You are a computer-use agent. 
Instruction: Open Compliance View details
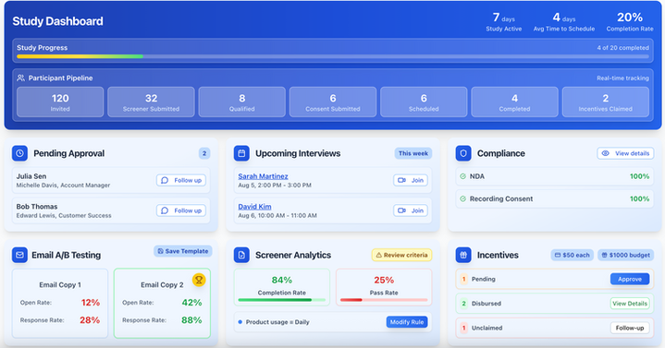(625, 153)
